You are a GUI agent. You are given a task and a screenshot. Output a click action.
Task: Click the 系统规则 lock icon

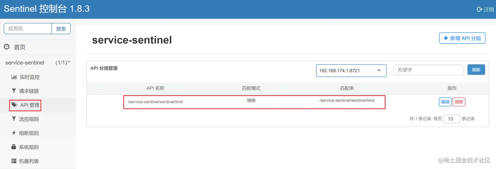click(x=14, y=147)
